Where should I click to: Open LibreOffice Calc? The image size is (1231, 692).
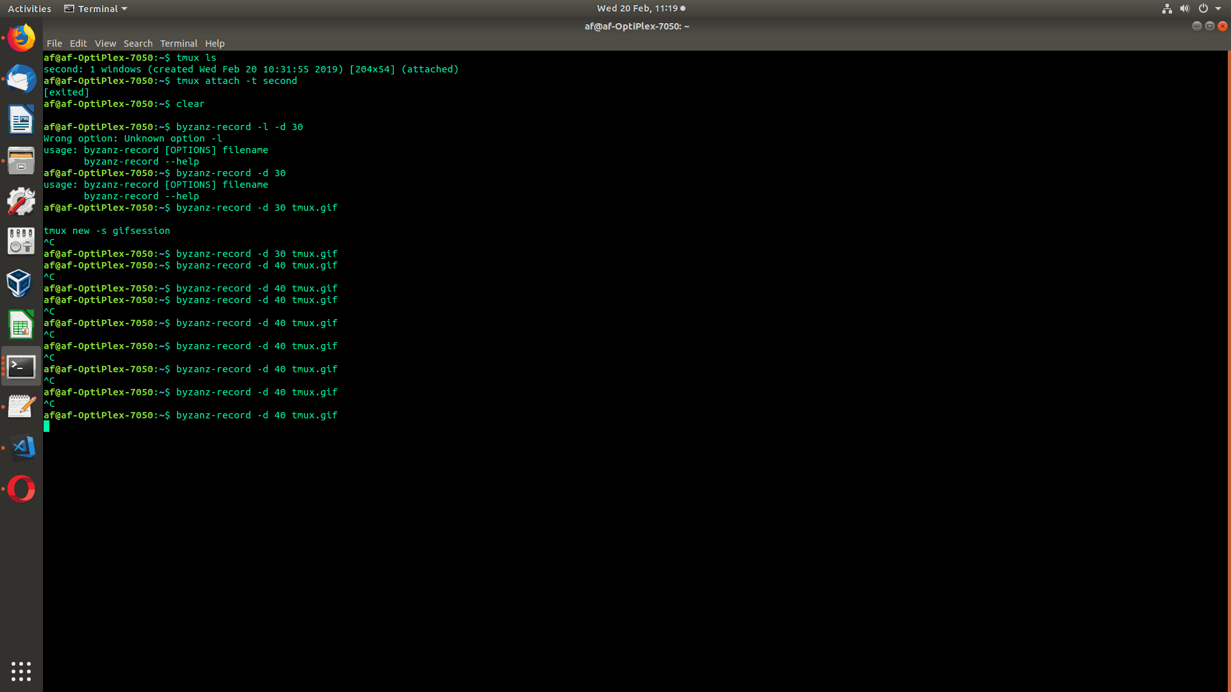[21, 325]
